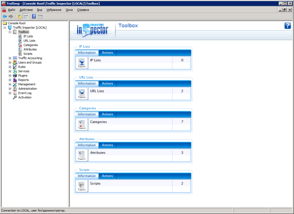Click the Forward arrow toolbar button
Screen dimensions: 294x214
(11, 17)
